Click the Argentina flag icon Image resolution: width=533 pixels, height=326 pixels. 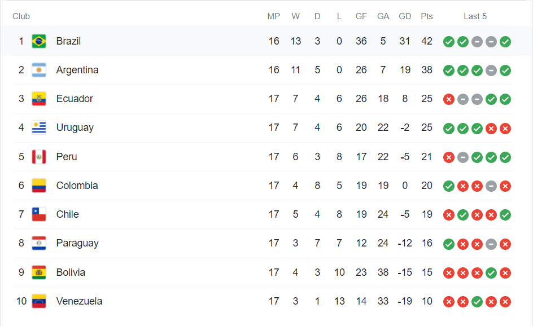(x=39, y=70)
